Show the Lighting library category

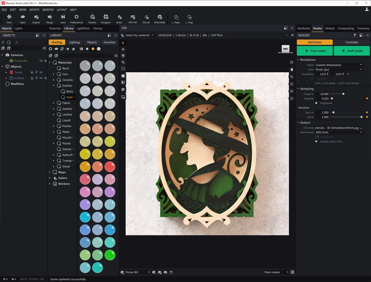coord(74,42)
